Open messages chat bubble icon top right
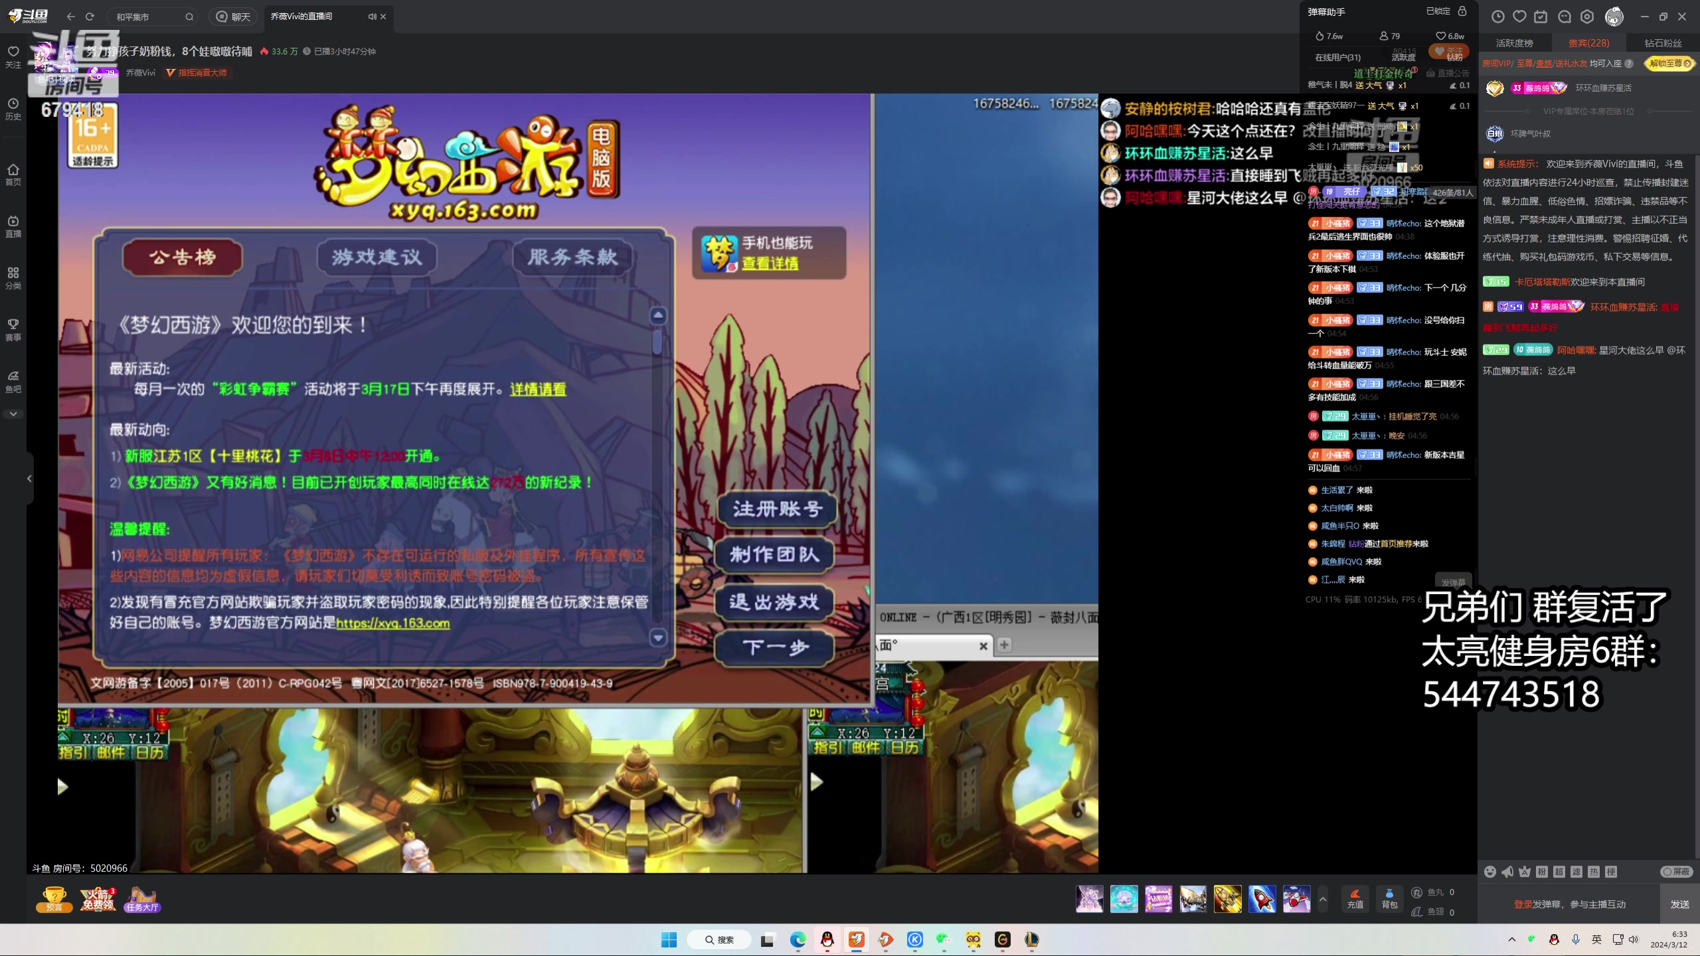1700x956 pixels. [x=1564, y=17]
